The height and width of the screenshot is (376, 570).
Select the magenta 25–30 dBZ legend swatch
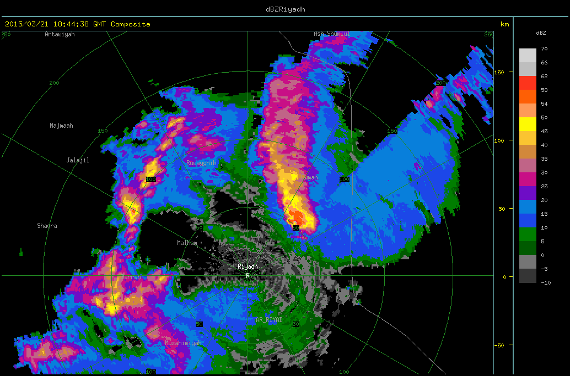pos(528,179)
